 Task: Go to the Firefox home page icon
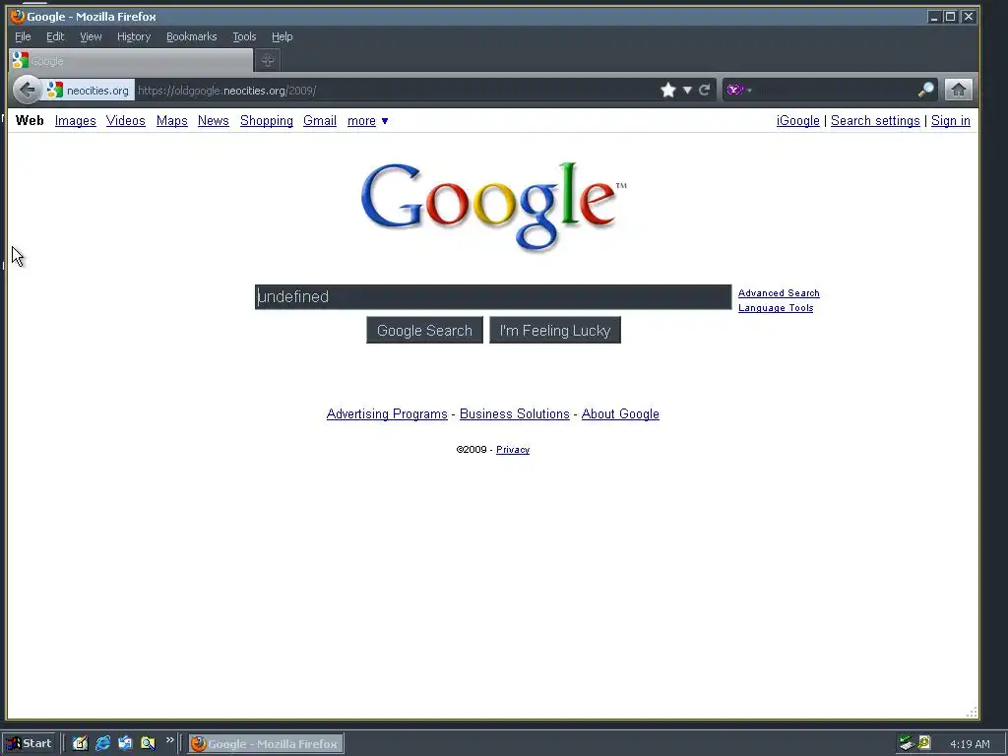(958, 90)
